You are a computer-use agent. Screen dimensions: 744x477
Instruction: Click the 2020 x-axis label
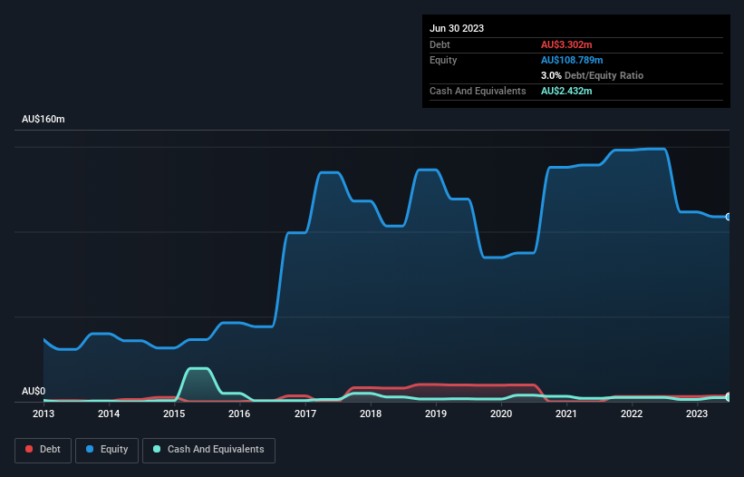(x=501, y=414)
